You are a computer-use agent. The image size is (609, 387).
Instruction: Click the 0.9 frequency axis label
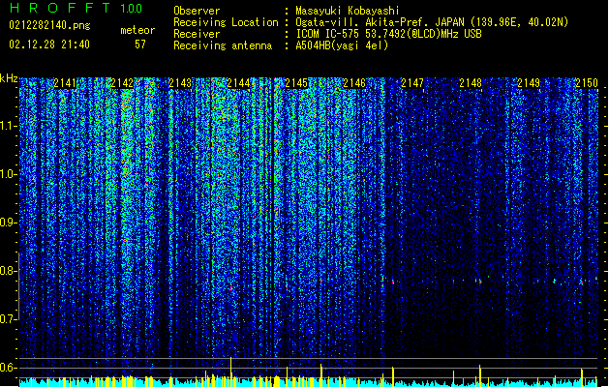[8, 223]
